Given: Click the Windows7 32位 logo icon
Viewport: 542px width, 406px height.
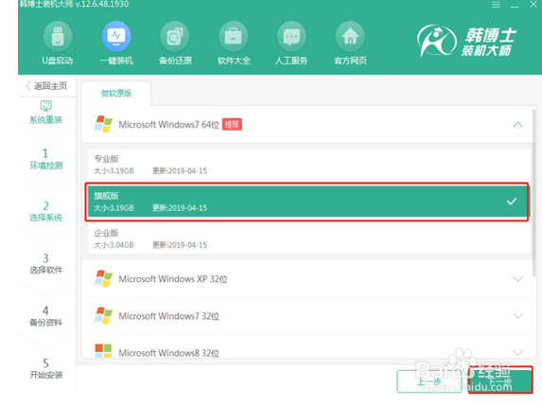Looking at the screenshot, I should pyautogui.click(x=103, y=316).
